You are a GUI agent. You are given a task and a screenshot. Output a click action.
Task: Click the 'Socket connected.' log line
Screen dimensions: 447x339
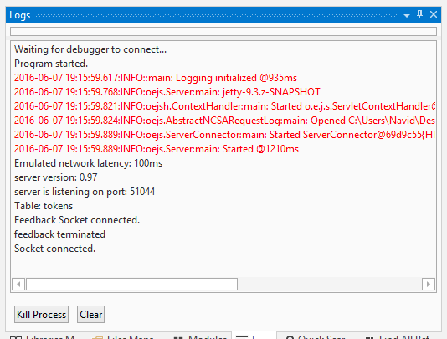(x=54, y=249)
